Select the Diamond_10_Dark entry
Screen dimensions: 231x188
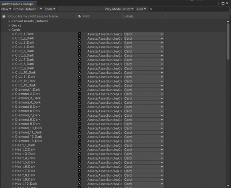(29, 128)
